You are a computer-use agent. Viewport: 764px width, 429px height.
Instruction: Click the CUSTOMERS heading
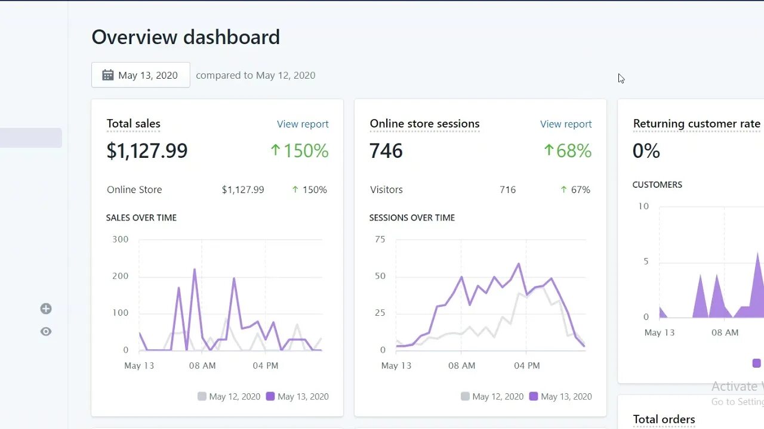click(x=657, y=185)
